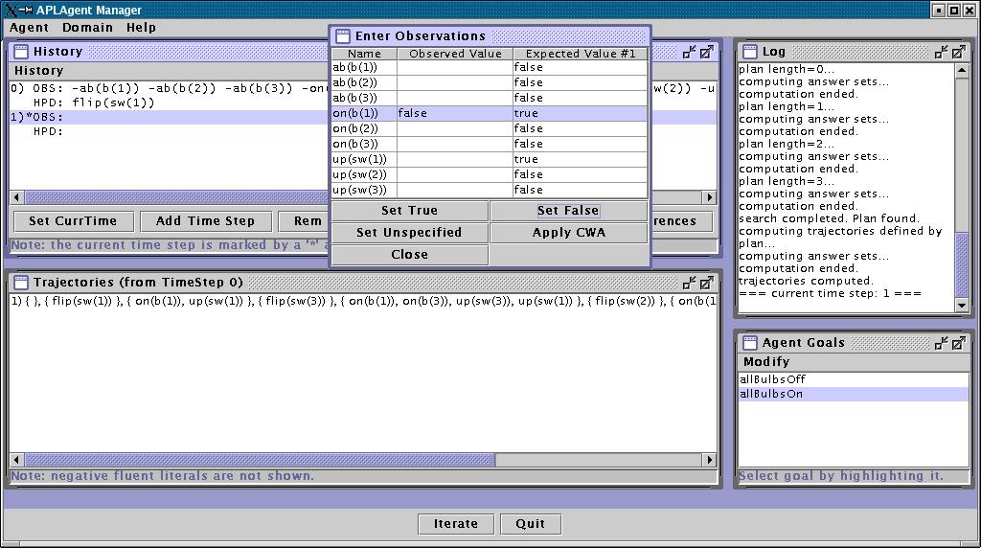The width and height of the screenshot is (981, 548).
Task: Open the Help menu
Action: click(141, 28)
